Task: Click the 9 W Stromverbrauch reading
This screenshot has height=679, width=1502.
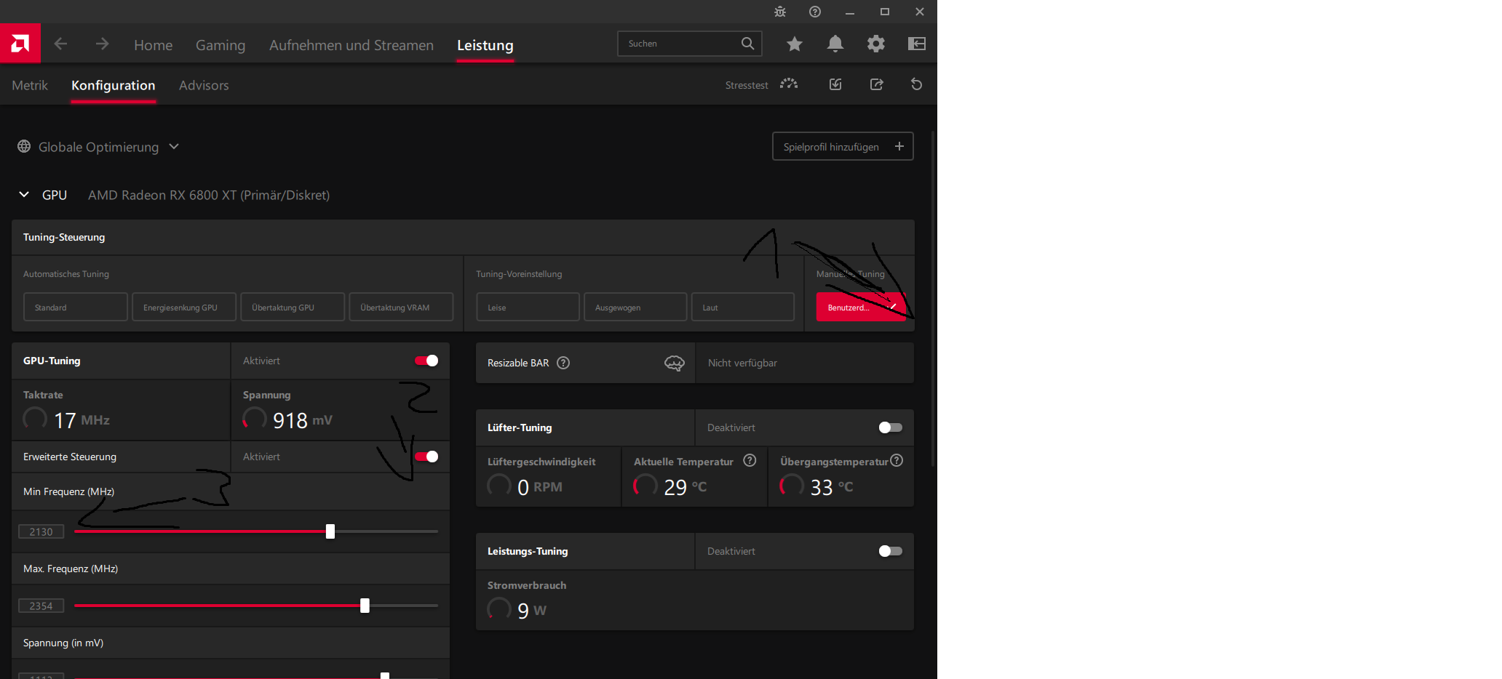Action: tap(532, 611)
